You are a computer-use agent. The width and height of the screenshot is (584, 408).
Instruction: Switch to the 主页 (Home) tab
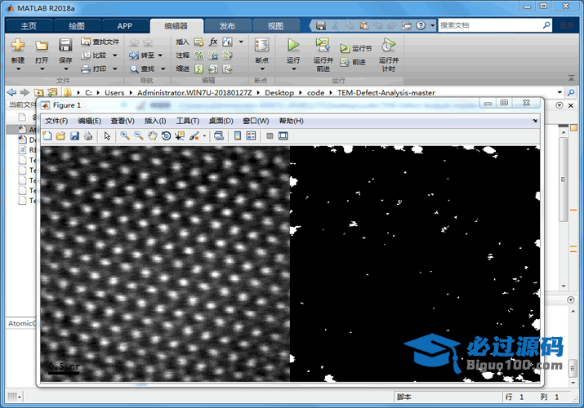point(29,25)
